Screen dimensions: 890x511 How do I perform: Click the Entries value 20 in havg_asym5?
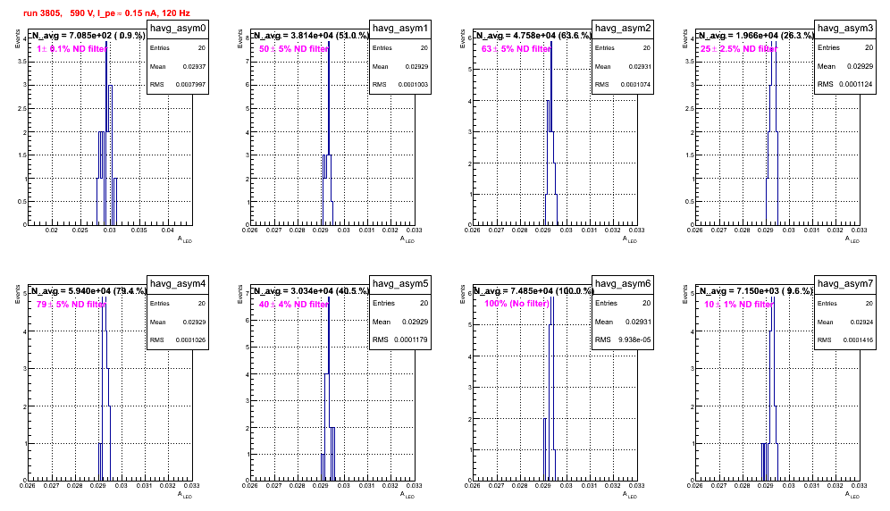[424, 303]
